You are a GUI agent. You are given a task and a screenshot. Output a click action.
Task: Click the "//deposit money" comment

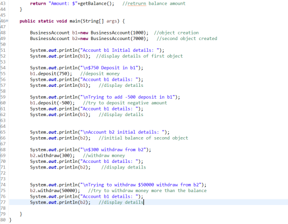(x=100, y=73)
